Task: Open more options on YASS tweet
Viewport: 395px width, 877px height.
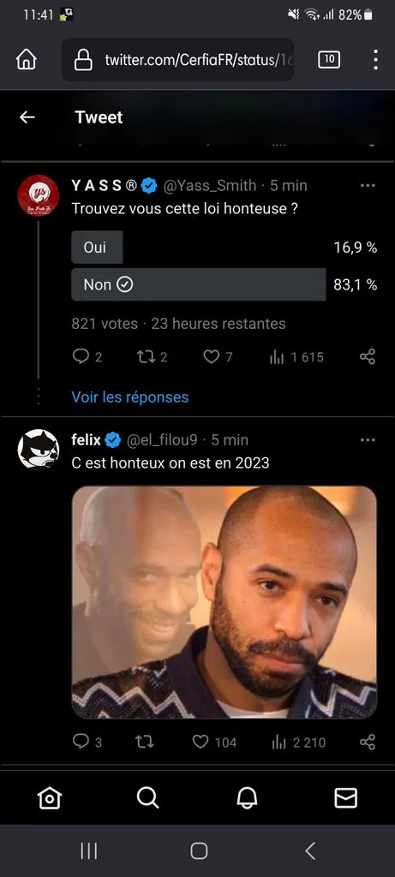Action: 368,186
